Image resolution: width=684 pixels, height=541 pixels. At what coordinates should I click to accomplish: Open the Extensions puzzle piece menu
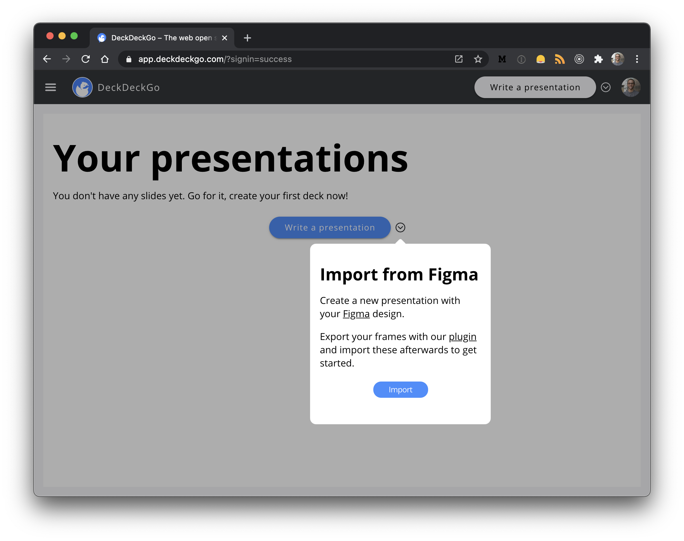598,59
